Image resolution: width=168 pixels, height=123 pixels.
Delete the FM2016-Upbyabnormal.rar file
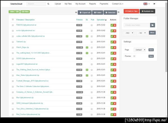coord(115,25)
